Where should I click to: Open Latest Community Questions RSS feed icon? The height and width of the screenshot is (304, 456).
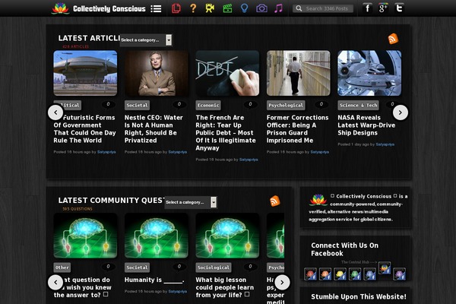pos(275,201)
